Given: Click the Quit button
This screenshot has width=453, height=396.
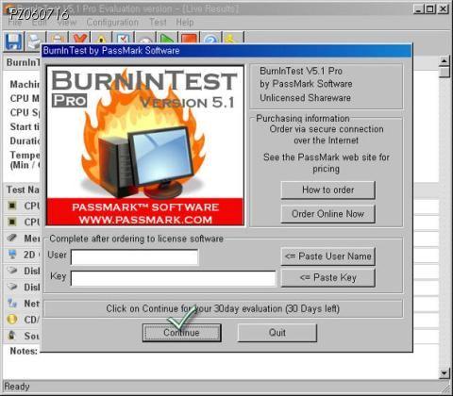Looking at the screenshot, I should pyautogui.click(x=277, y=333).
